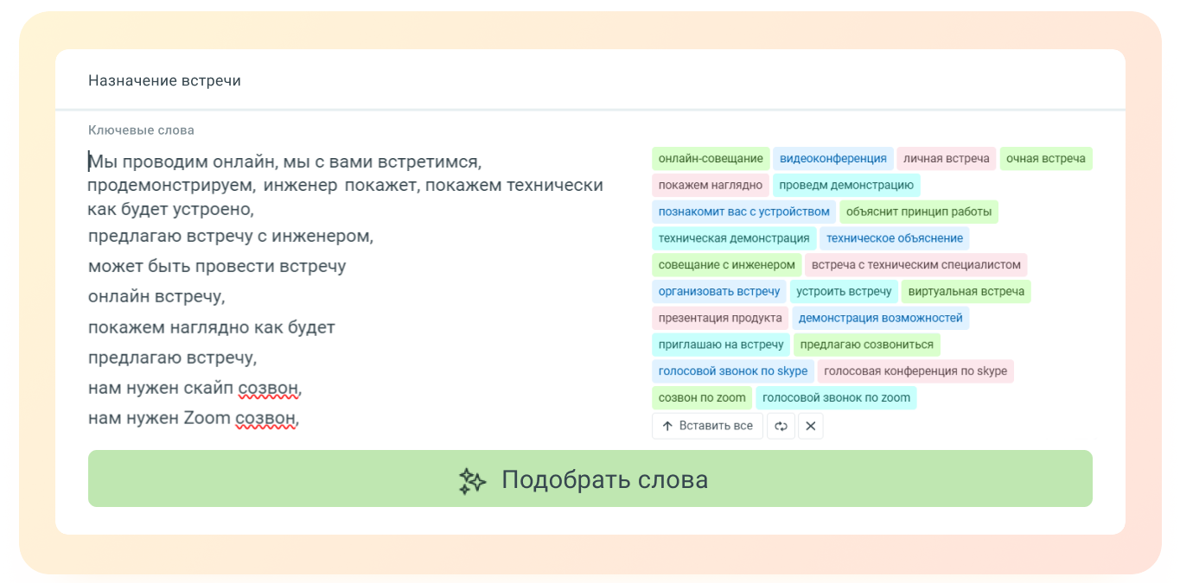Insert the 'голосовая конференция по skype' tag
This screenshot has width=1180, height=583.
pos(915,371)
